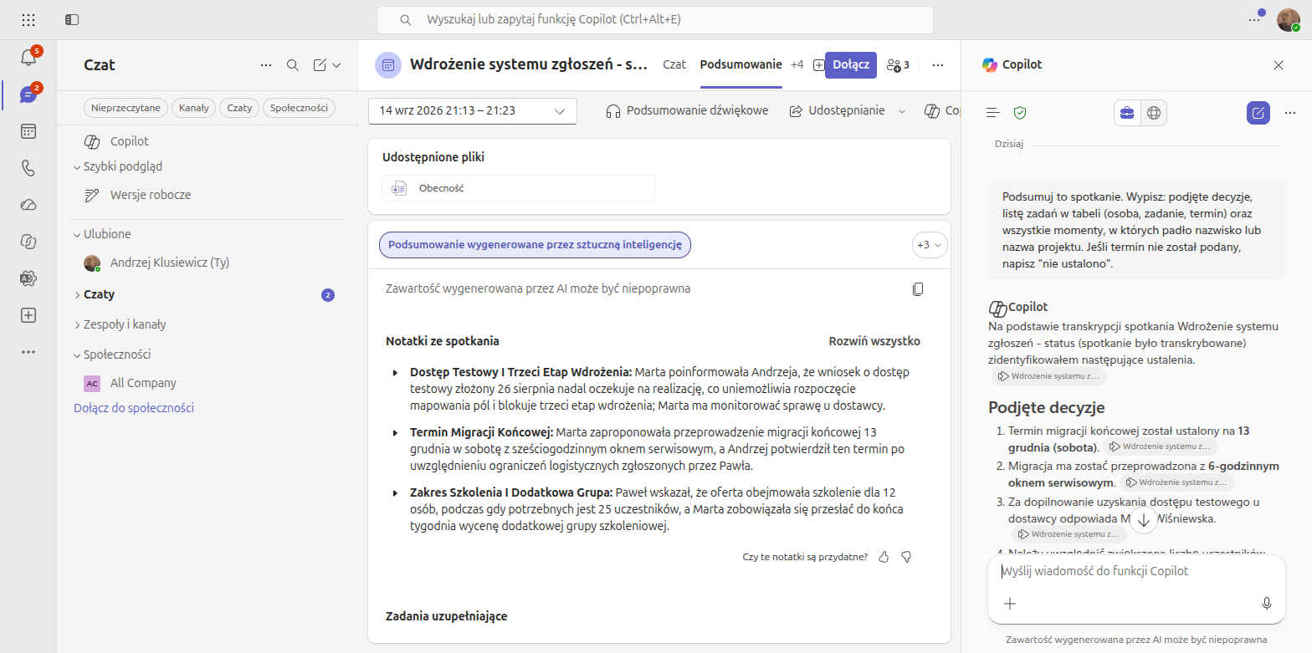This screenshot has height=653, width=1312.
Task: Start a new chat compose icon
Action: [320, 65]
